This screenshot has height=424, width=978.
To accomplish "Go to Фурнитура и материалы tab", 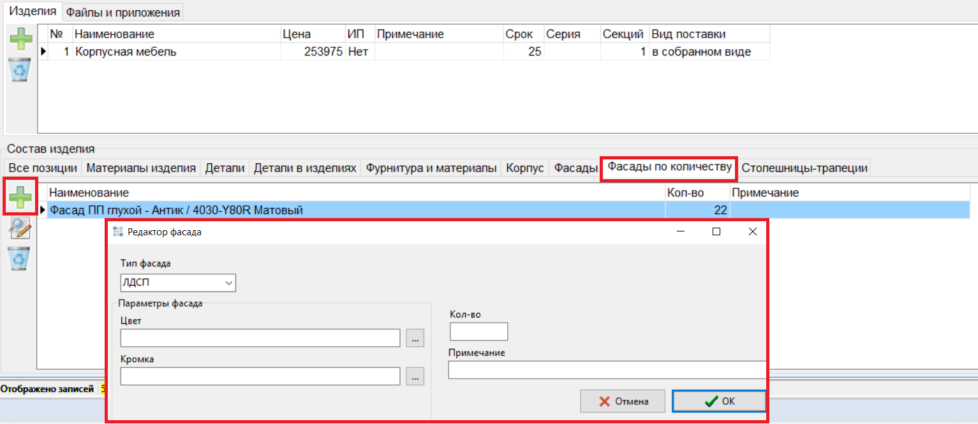I will [x=431, y=168].
